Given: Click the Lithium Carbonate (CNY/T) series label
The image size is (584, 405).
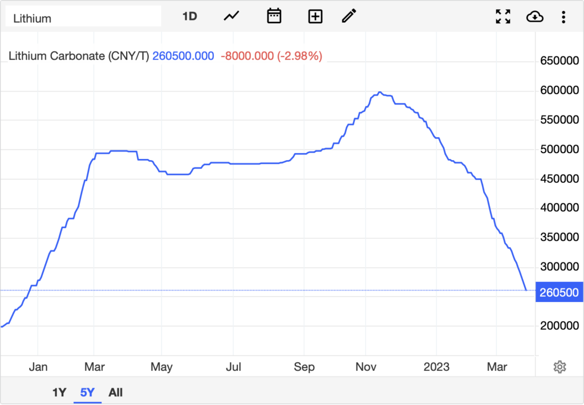Looking at the screenshot, I should [x=79, y=56].
